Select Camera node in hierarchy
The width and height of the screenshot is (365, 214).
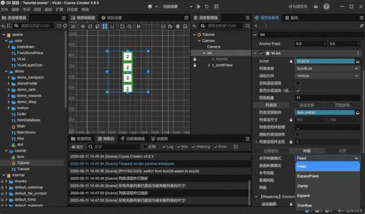pyautogui.click(x=213, y=47)
